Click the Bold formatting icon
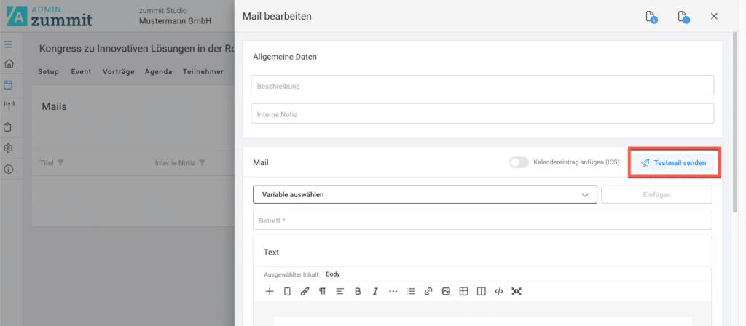 358,291
